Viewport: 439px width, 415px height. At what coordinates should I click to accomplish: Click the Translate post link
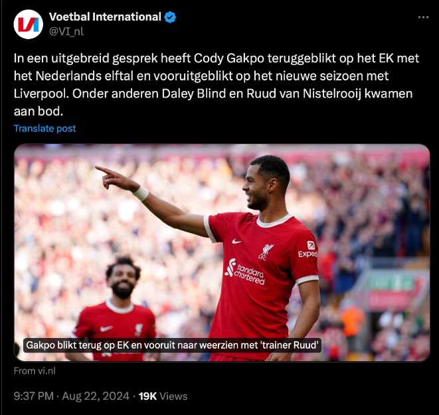click(x=44, y=128)
